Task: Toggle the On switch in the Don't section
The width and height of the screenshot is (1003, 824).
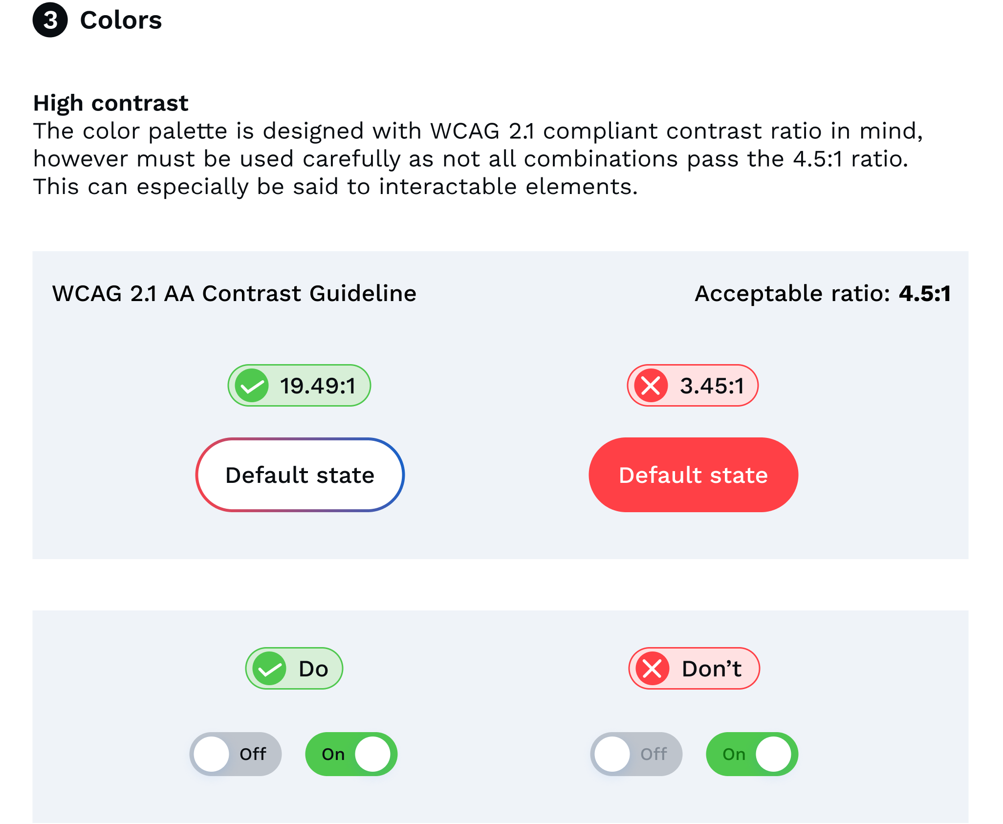Action: click(752, 754)
